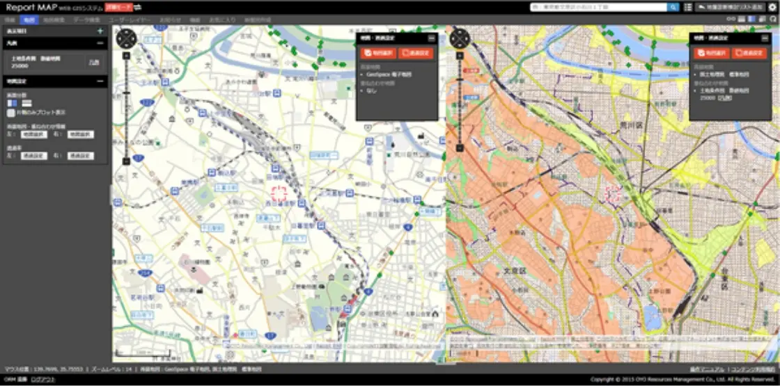780x386 pixels.
Task: Add a display item with plus icon
Action: point(100,31)
